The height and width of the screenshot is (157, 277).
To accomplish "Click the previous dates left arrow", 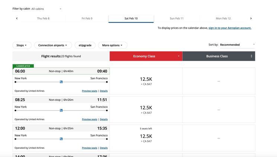I will pyautogui.click(x=17, y=18).
